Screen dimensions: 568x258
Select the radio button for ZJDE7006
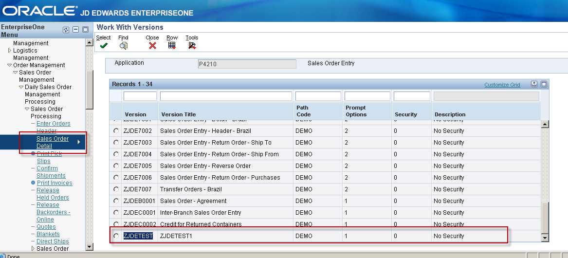116,177
